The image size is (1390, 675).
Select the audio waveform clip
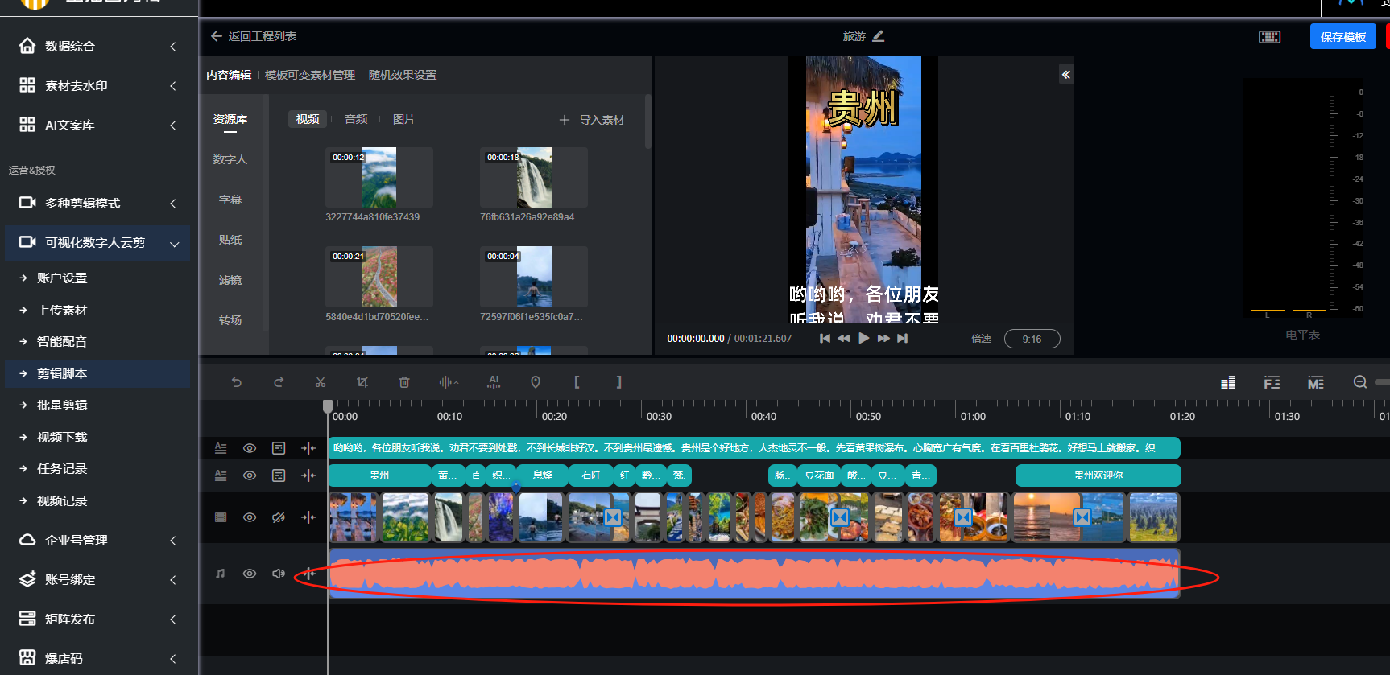[755, 574]
